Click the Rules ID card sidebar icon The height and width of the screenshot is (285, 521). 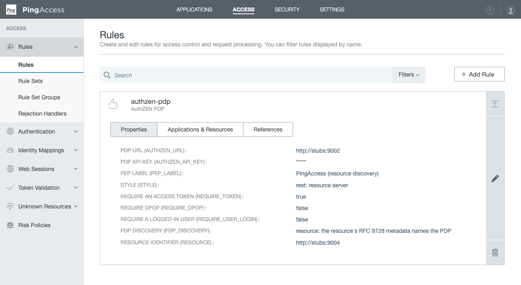10,47
